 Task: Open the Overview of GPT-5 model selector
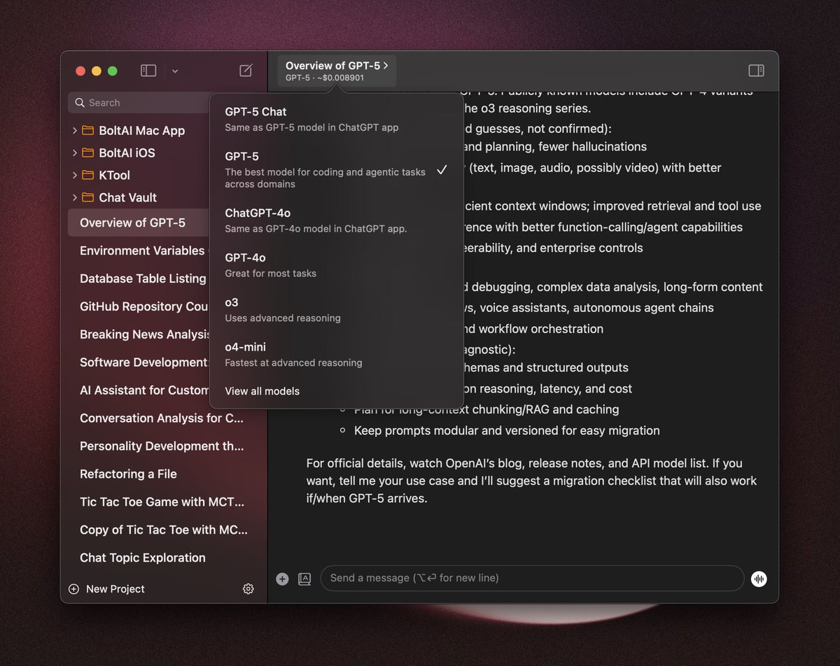[x=337, y=71]
